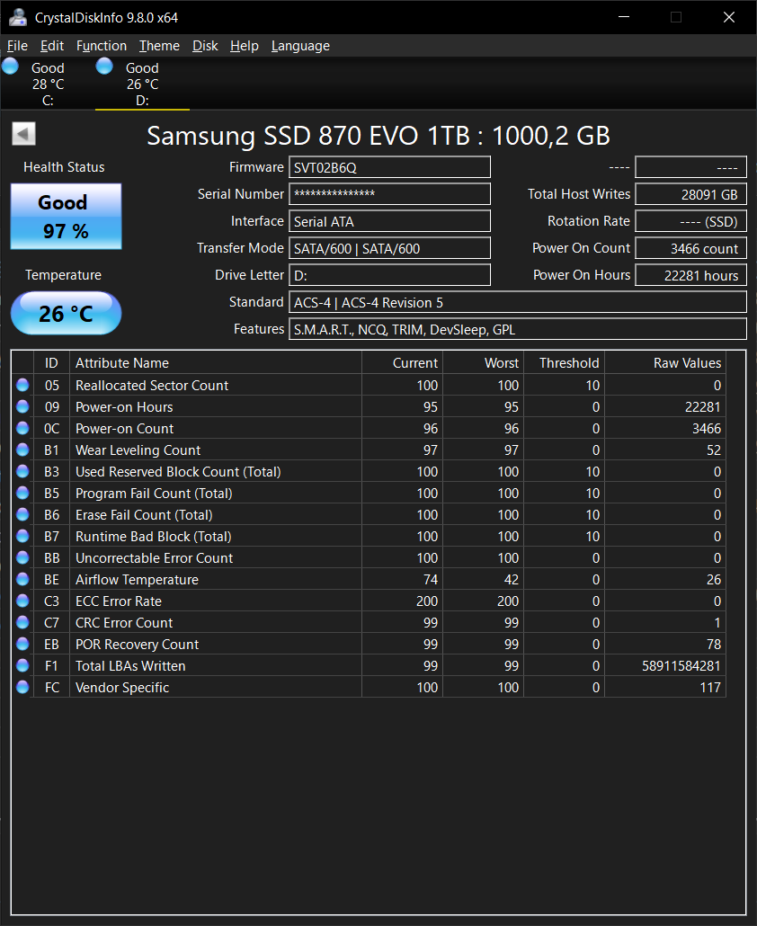This screenshot has width=757, height=926.
Task: Click the Transfer Mode SATA/600 field
Action: pyautogui.click(x=389, y=248)
